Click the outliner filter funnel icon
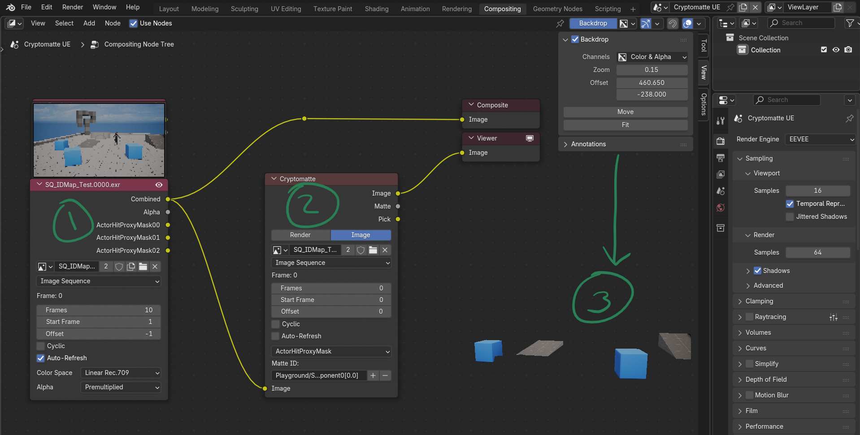This screenshot has width=860, height=435. coord(849,23)
